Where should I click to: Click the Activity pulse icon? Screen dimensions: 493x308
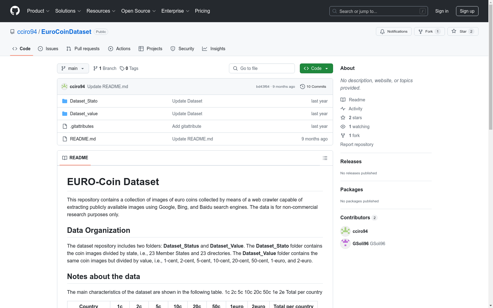[343, 109]
